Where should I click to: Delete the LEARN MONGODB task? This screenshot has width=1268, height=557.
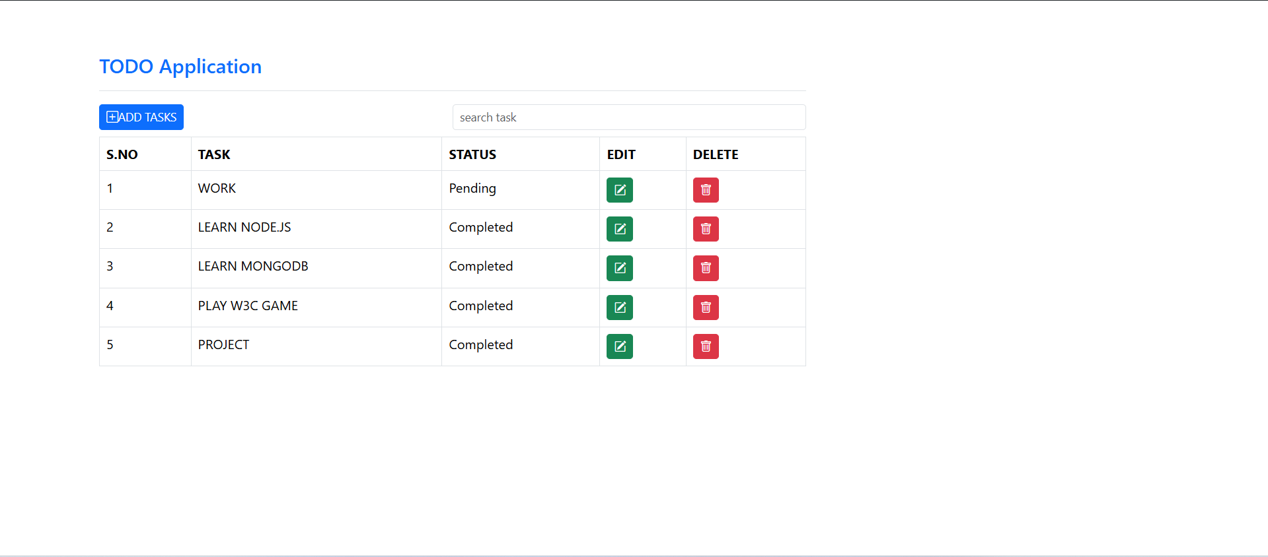pos(706,268)
